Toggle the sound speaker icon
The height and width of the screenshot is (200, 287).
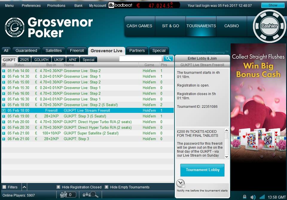[x=253, y=197]
